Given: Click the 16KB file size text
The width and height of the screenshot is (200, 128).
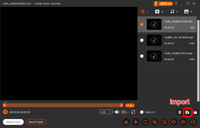Looking at the screenshot, I should pyautogui.click(x=192, y=59).
